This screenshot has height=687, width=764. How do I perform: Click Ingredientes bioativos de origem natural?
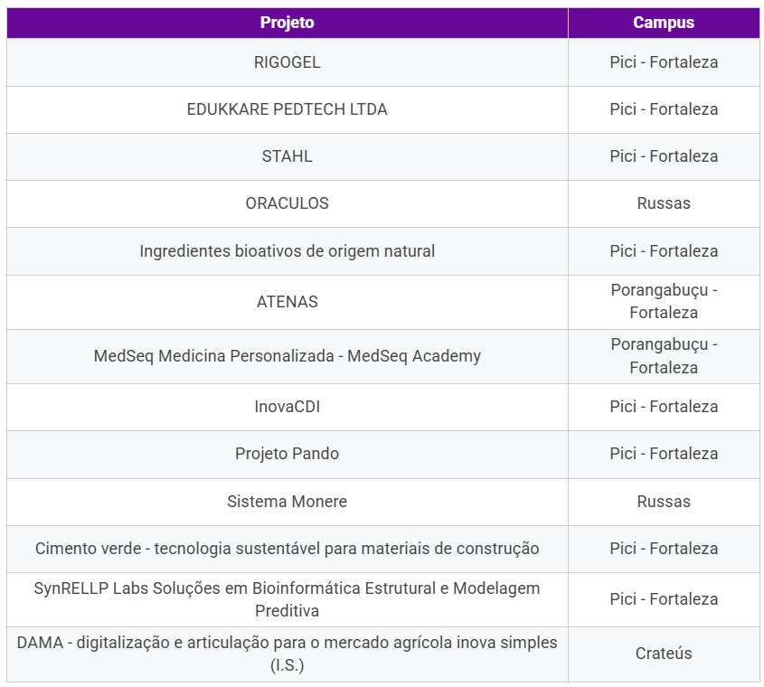[287, 250]
